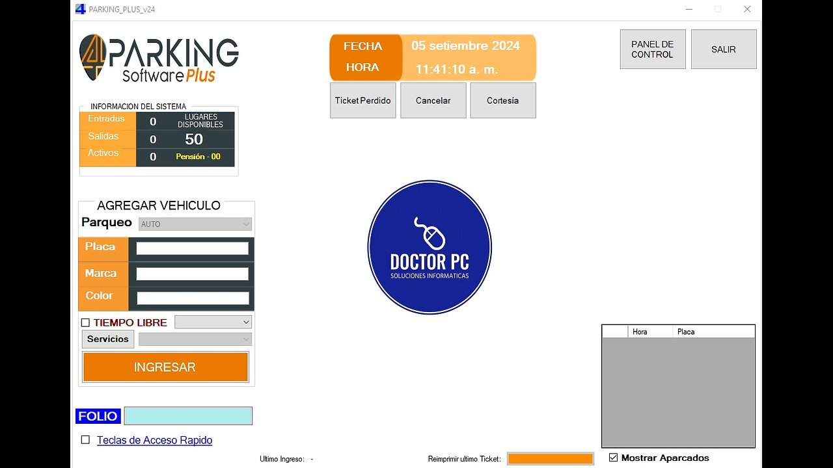Click the Servicios button
This screenshot has height=468, width=833.
tap(108, 339)
